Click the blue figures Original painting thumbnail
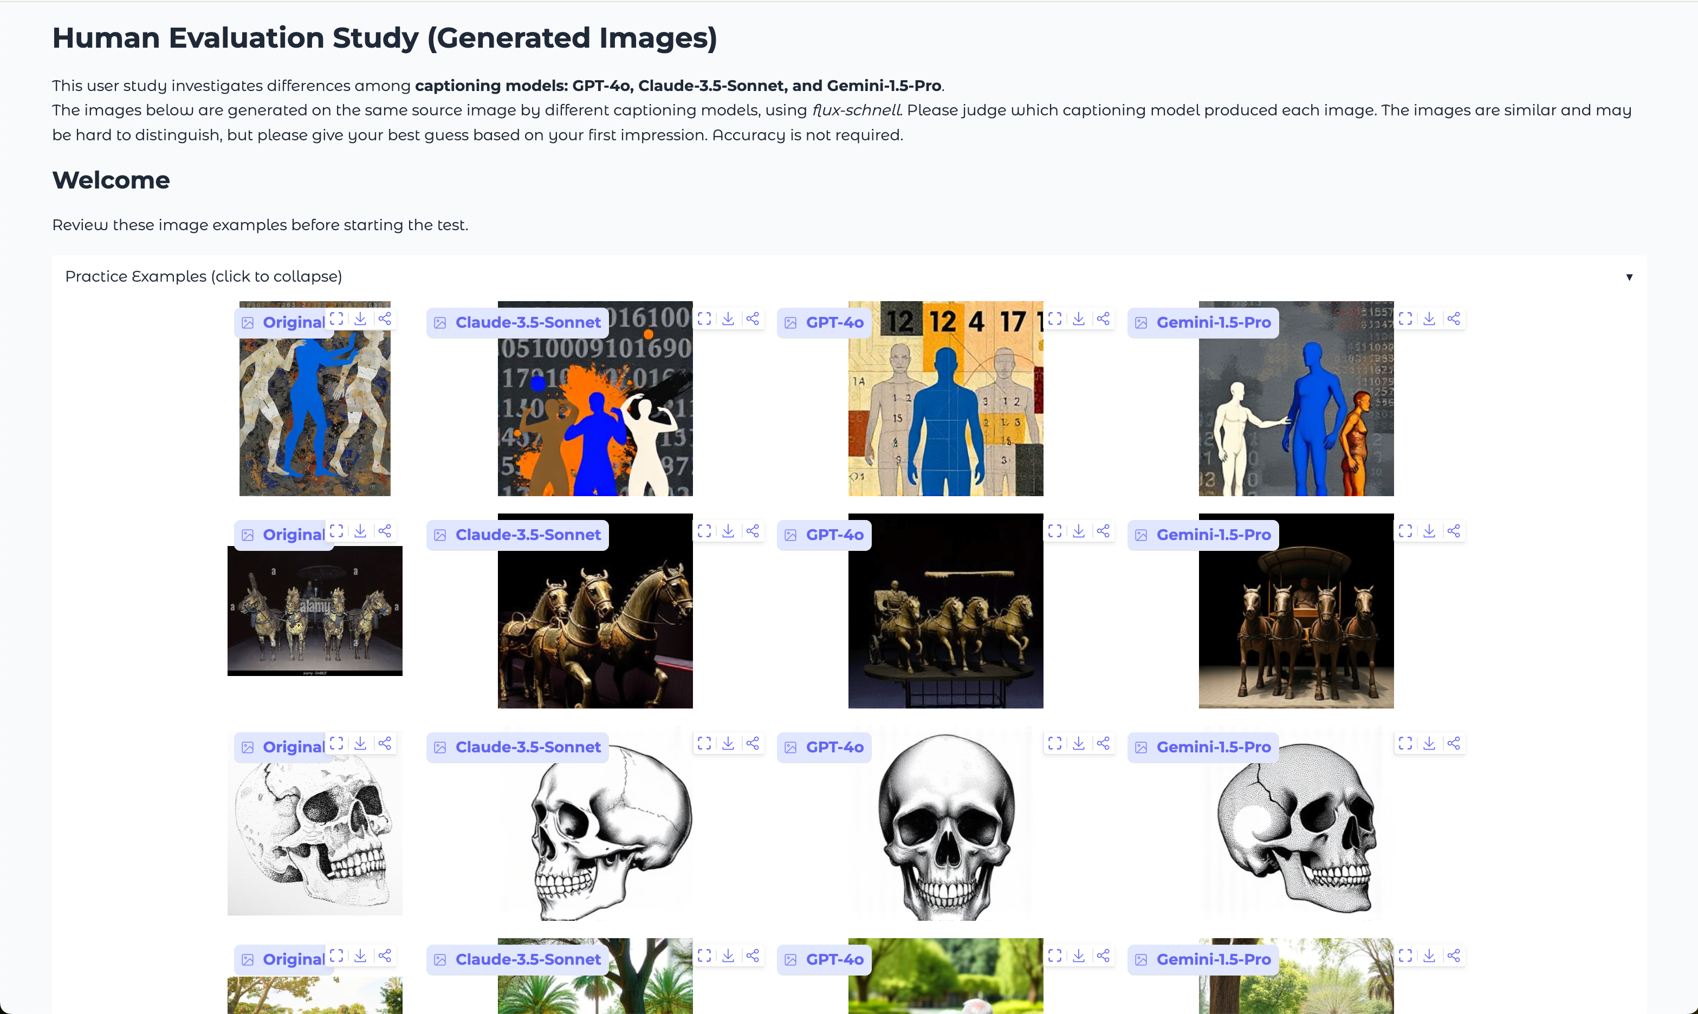The image size is (1698, 1014). (x=314, y=417)
